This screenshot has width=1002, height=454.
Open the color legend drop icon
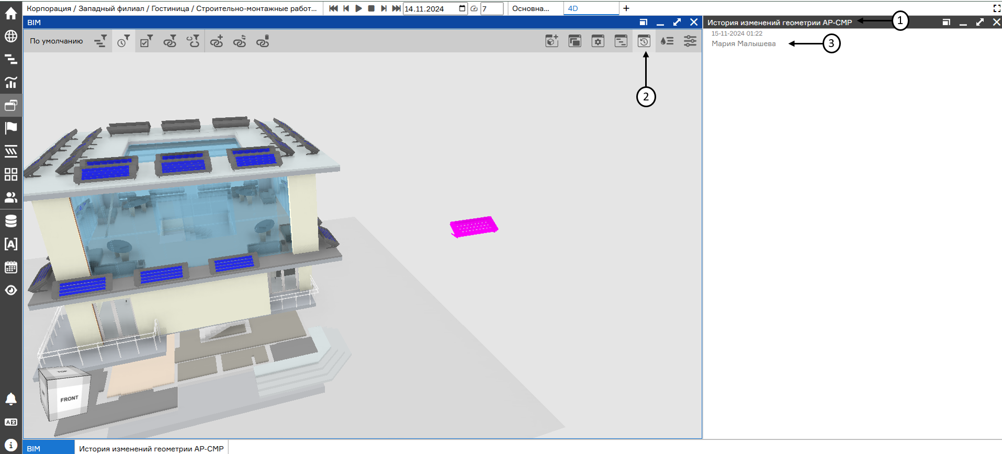pos(667,41)
